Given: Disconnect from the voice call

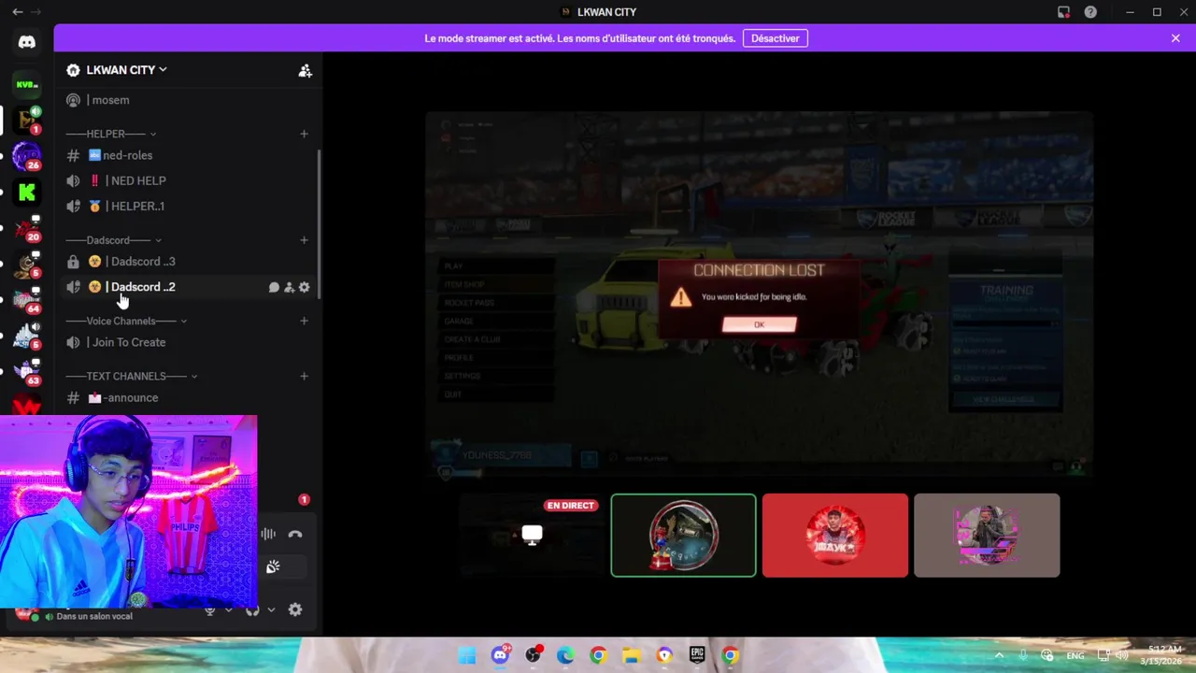Looking at the screenshot, I should pos(295,534).
